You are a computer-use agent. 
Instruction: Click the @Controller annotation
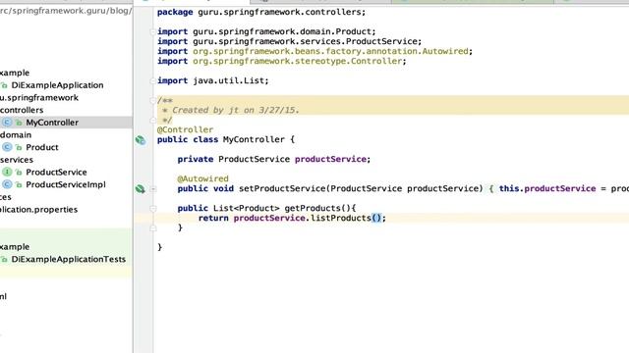point(186,129)
